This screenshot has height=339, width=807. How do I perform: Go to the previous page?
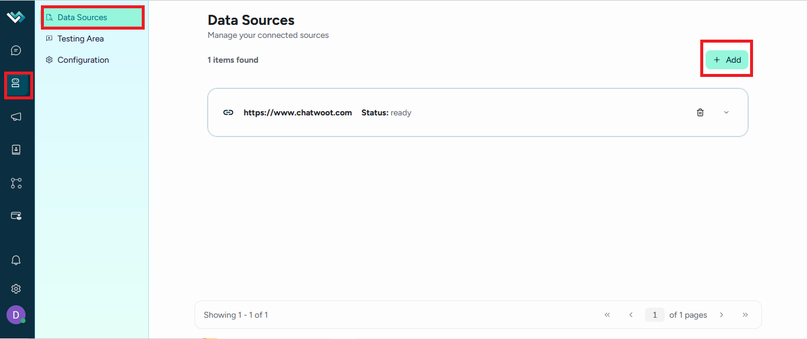coord(631,315)
